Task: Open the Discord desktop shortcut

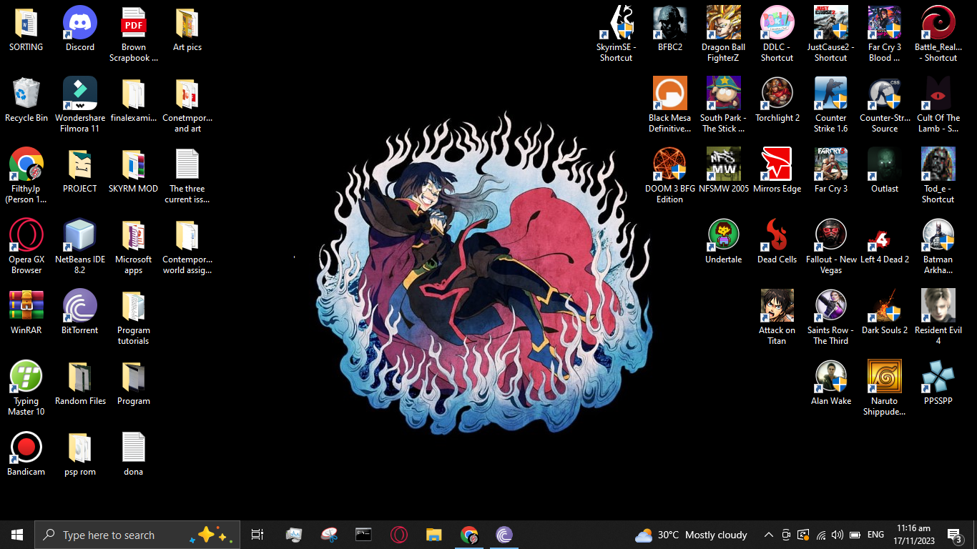Action: 80,29
